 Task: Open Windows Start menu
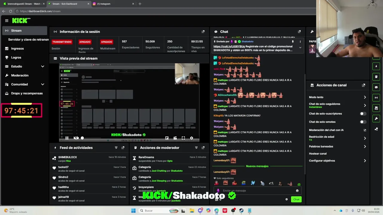point(133,211)
